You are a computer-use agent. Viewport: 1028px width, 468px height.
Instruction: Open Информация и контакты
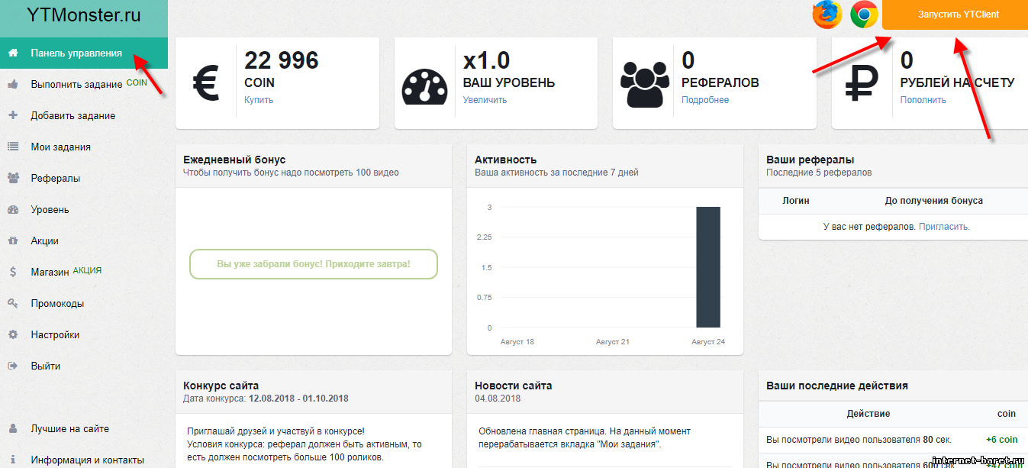[x=87, y=460]
